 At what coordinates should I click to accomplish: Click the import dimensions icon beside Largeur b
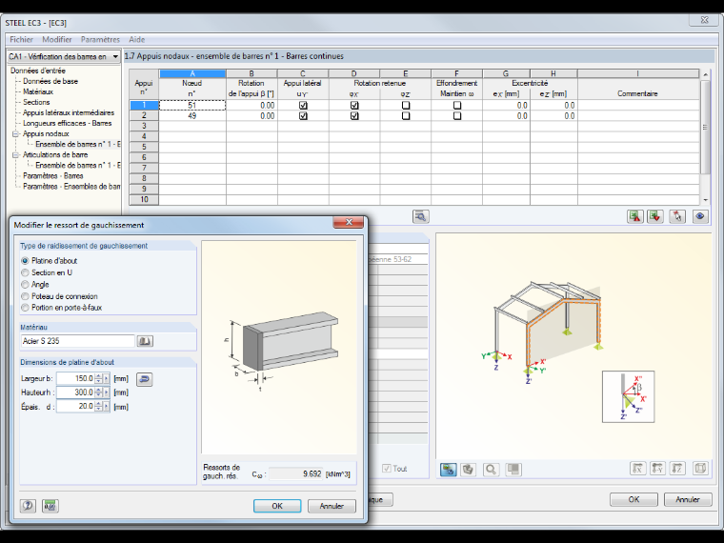(x=145, y=379)
